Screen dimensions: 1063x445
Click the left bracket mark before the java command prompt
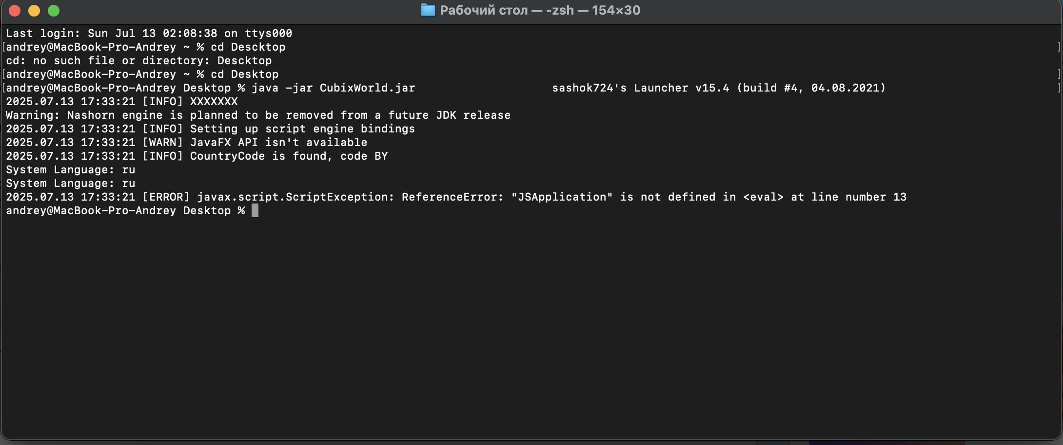pyautogui.click(x=4, y=88)
